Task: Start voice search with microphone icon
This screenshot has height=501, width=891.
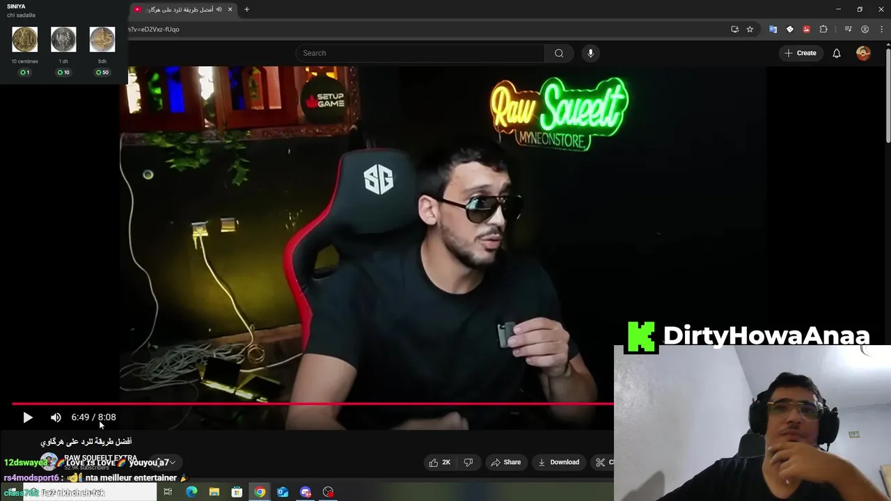Action: (590, 53)
